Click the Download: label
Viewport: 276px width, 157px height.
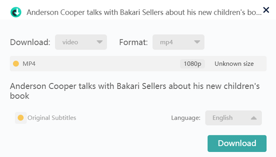(30, 42)
